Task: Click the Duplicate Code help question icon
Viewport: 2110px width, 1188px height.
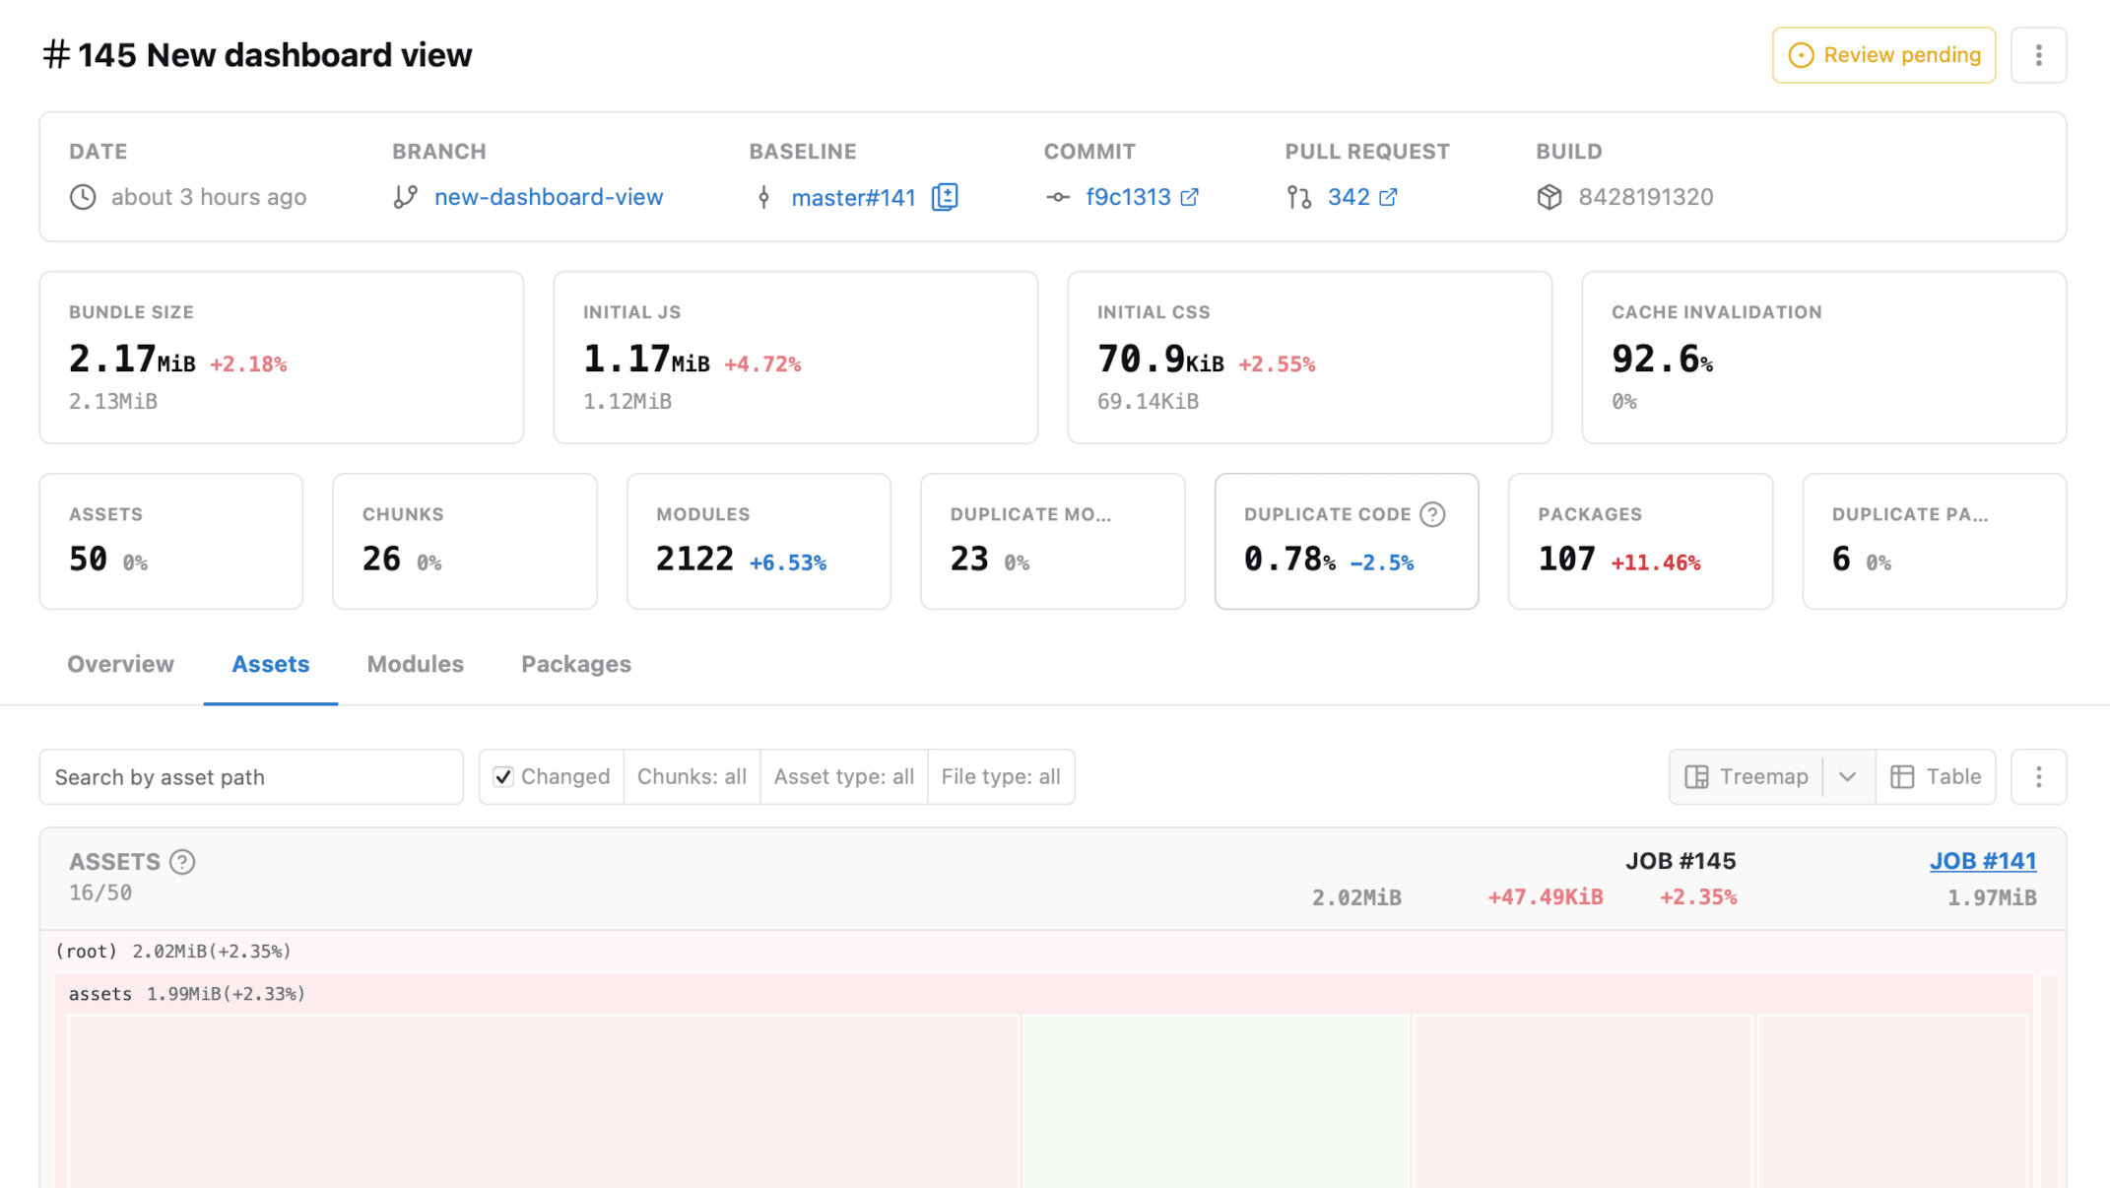Action: (x=1432, y=514)
